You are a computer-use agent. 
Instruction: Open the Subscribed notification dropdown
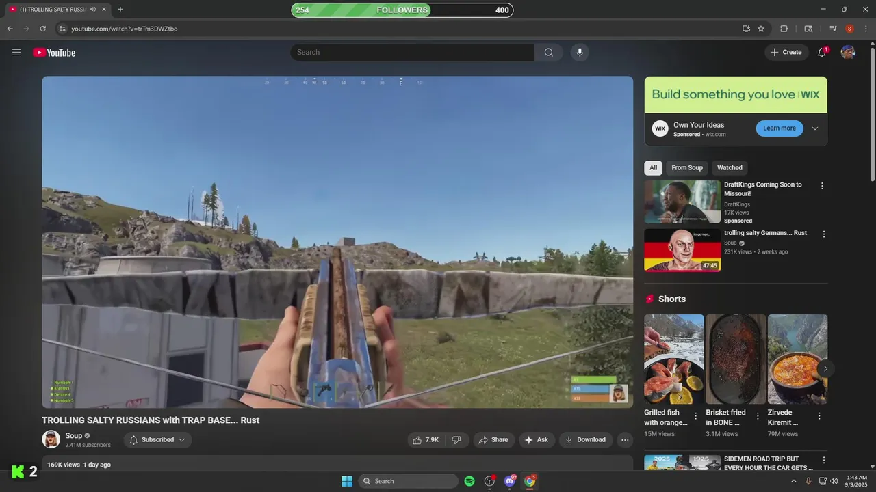point(157,440)
